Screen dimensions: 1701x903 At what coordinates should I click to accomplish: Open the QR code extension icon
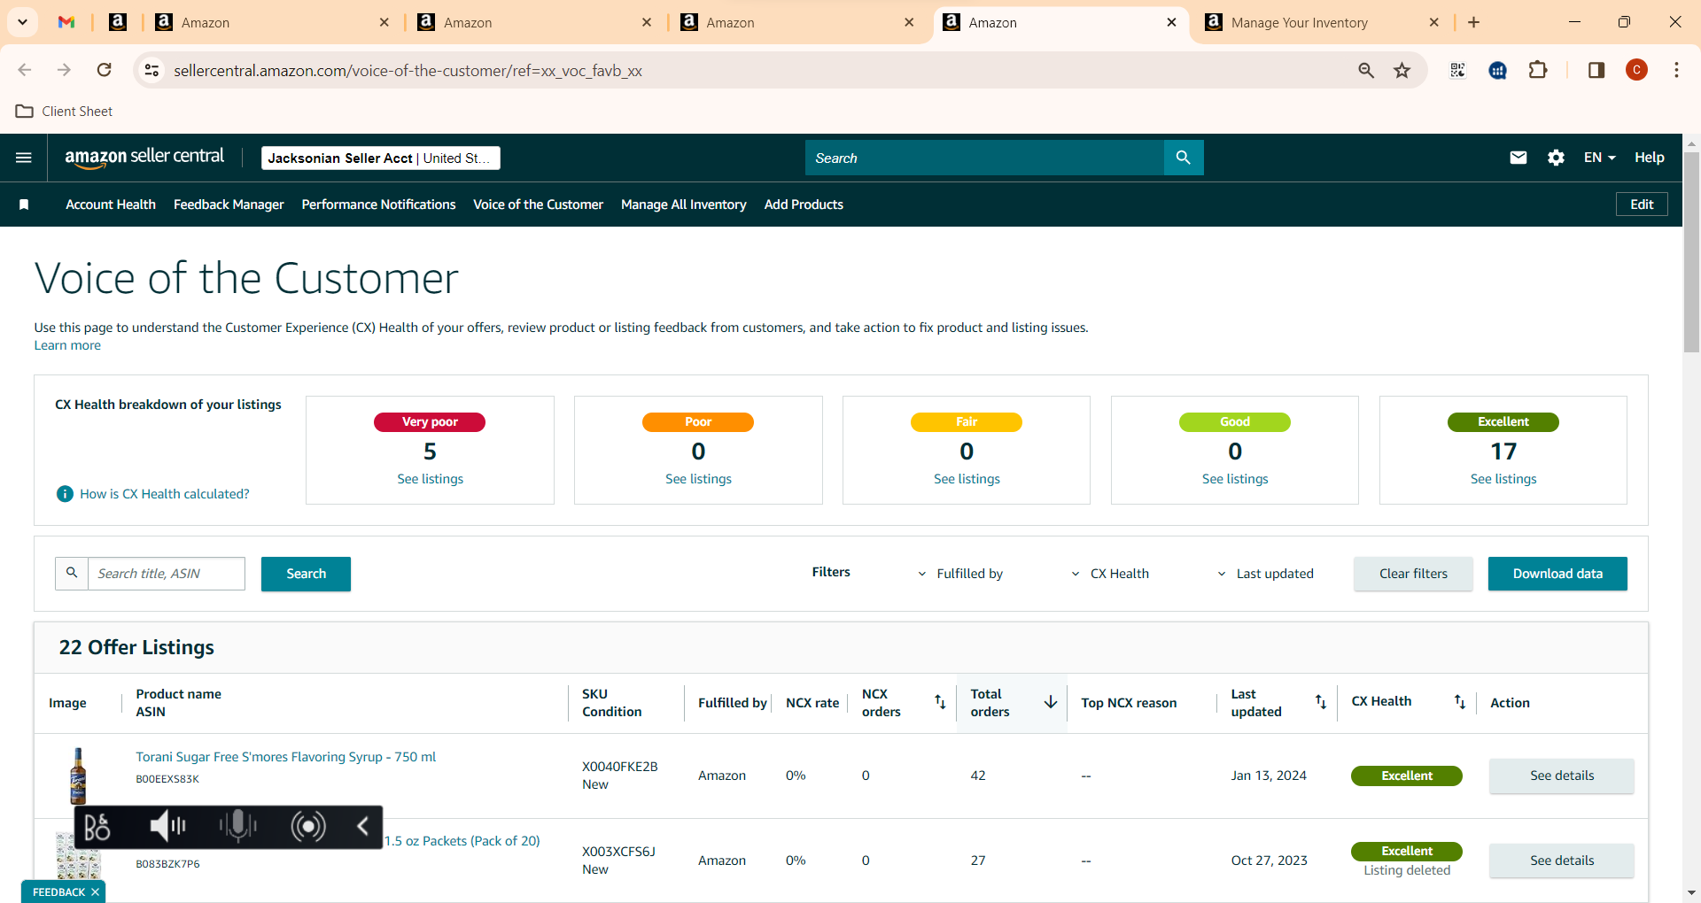(x=1457, y=70)
